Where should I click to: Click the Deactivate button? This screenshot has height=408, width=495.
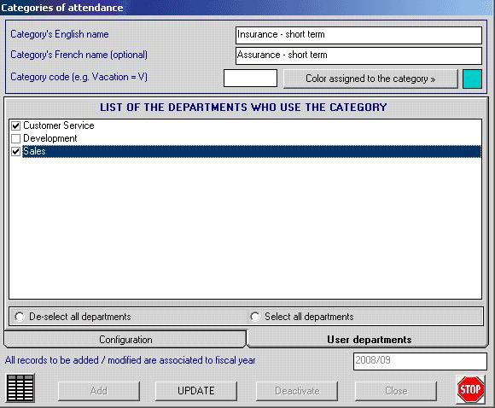(x=297, y=391)
